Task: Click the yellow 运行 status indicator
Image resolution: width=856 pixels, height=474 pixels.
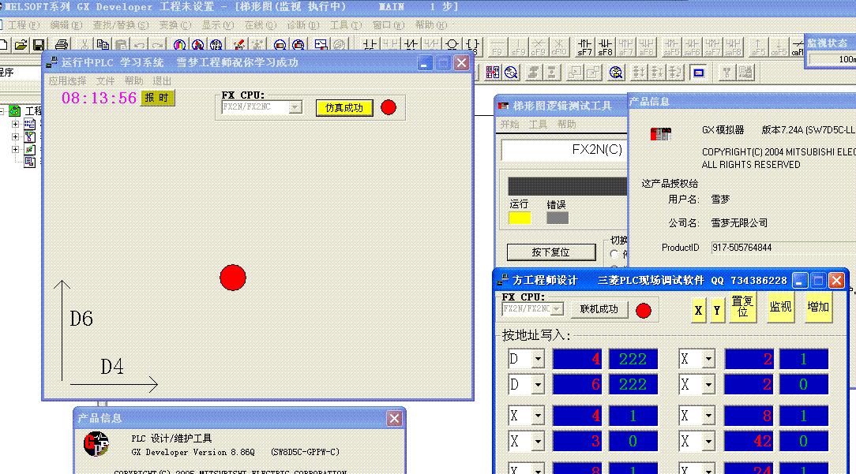Action: [520, 218]
